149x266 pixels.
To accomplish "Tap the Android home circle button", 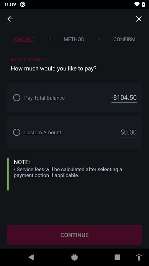I will click(74, 257).
